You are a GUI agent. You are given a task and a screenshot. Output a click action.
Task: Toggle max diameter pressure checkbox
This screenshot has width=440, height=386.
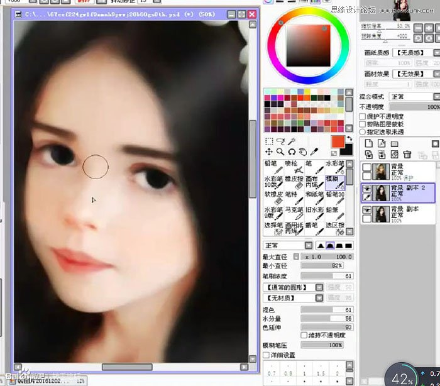[296, 256]
